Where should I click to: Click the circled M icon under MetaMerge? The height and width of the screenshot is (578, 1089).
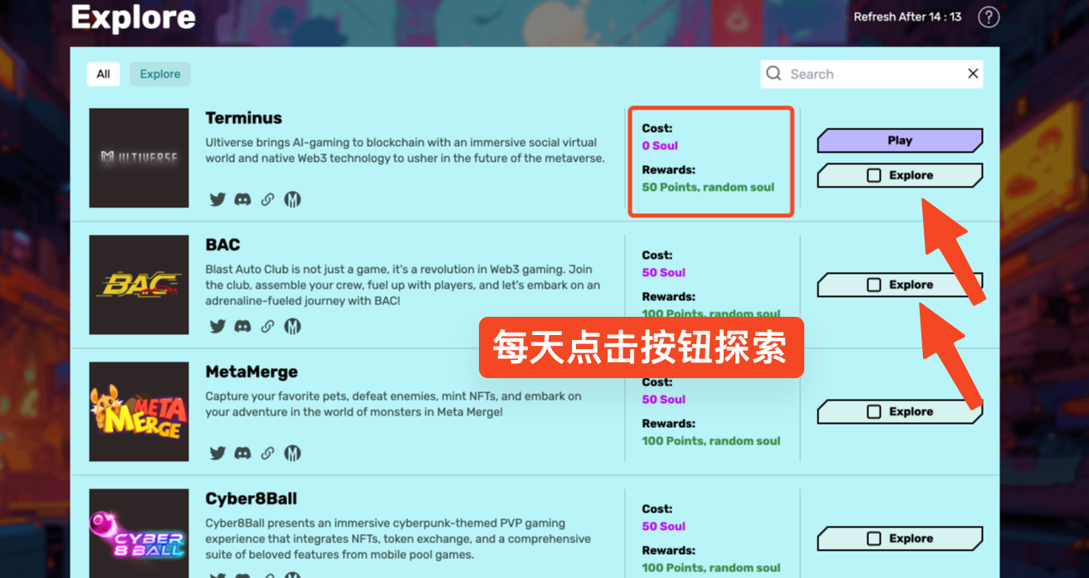(292, 453)
